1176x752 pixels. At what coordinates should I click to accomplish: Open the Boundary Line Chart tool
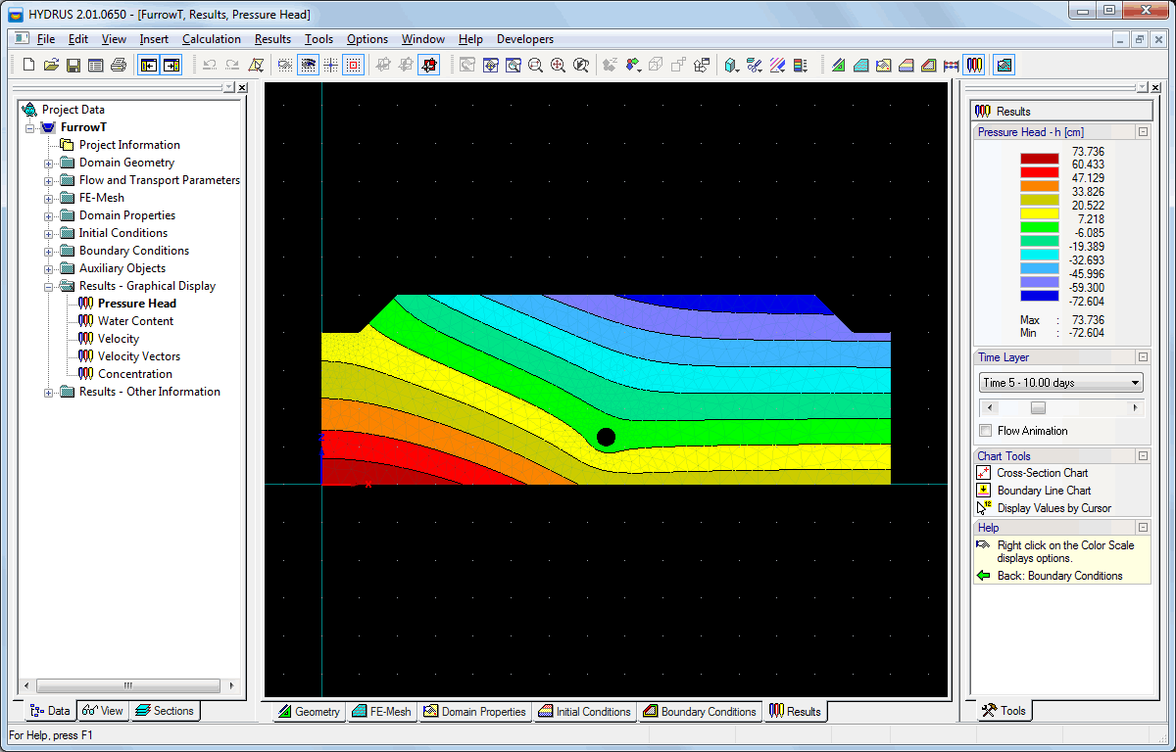point(1044,491)
